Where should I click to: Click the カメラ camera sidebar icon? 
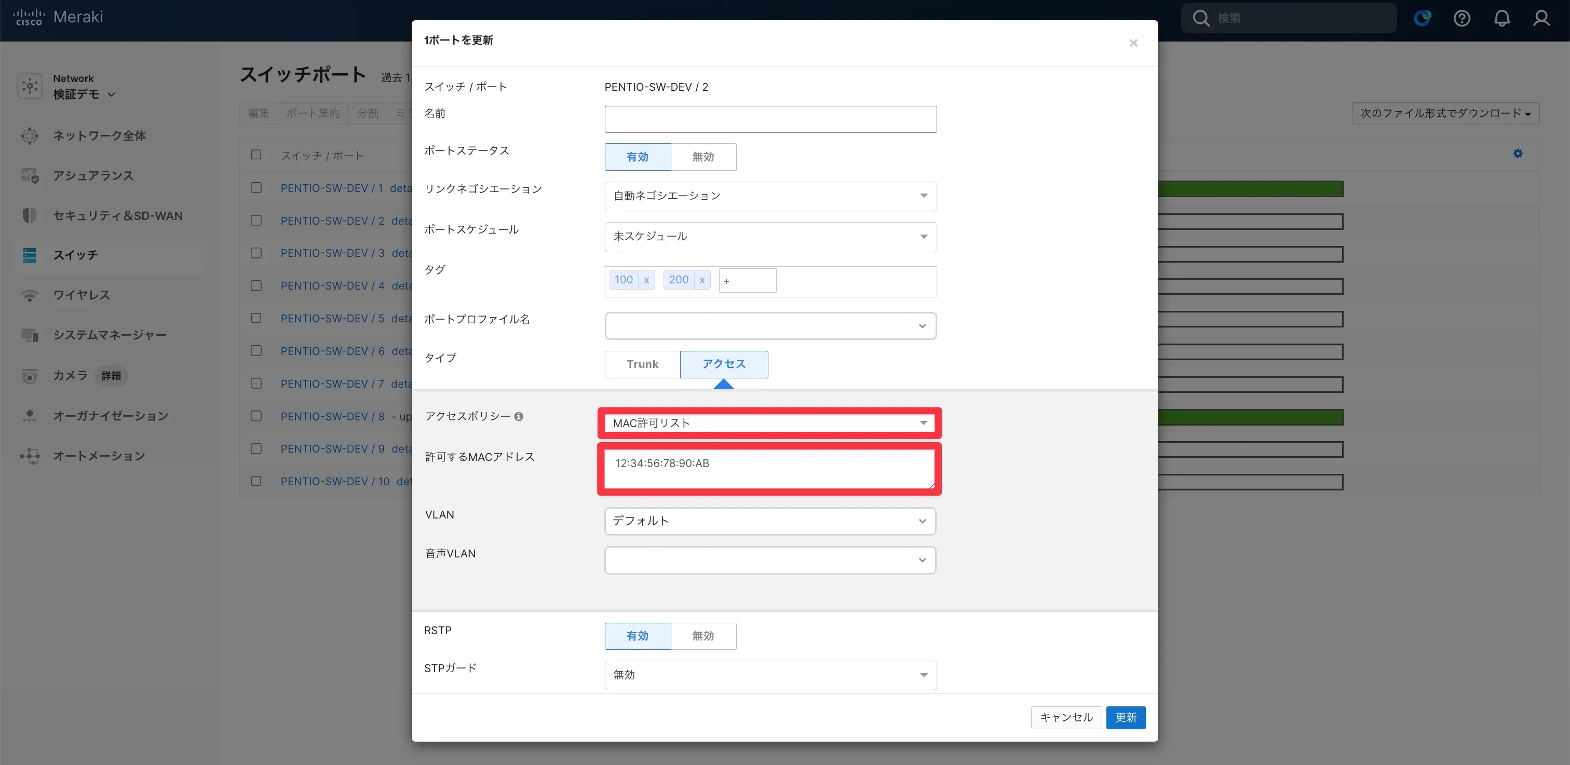29,376
